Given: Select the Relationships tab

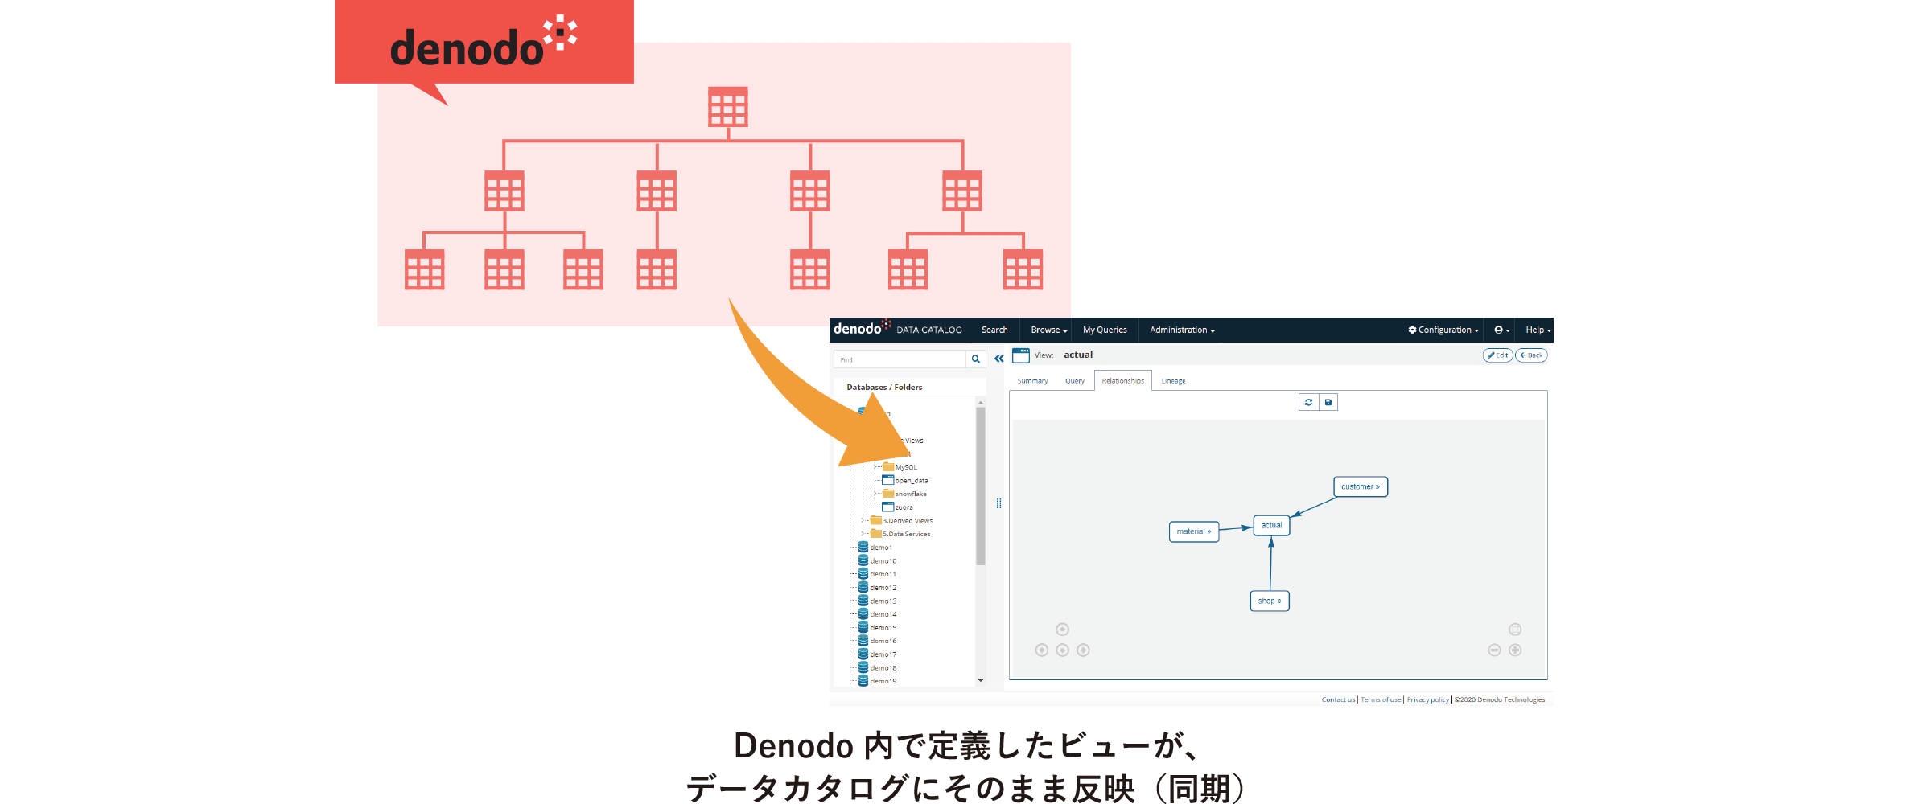Looking at the screenshot, I should pos(1123,381).
